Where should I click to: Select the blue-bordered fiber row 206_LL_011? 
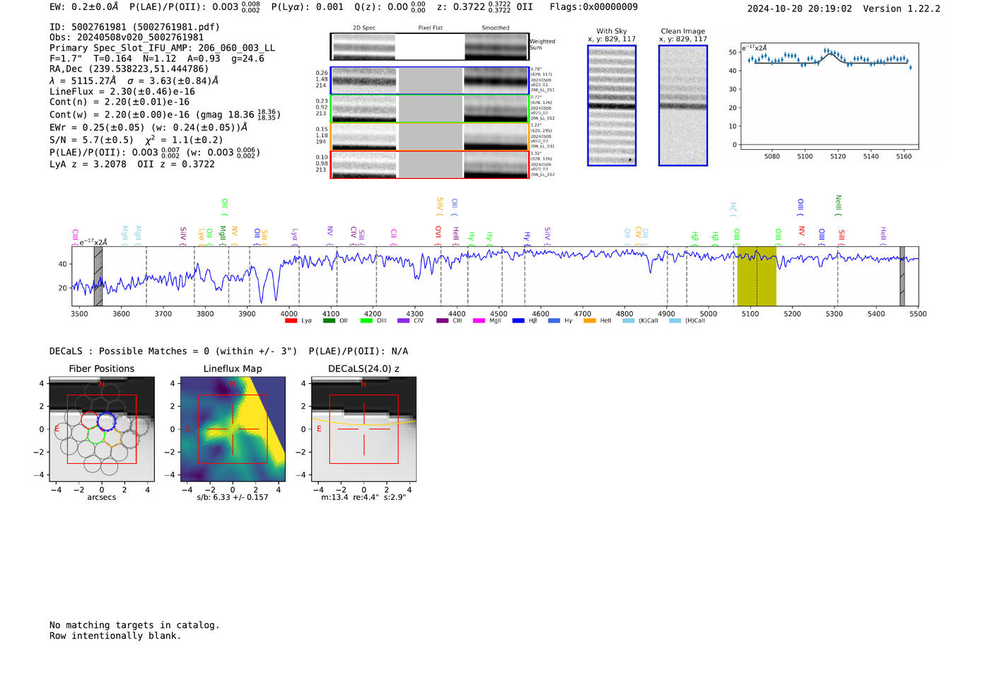pyautogui.click(x=429, y=81)
